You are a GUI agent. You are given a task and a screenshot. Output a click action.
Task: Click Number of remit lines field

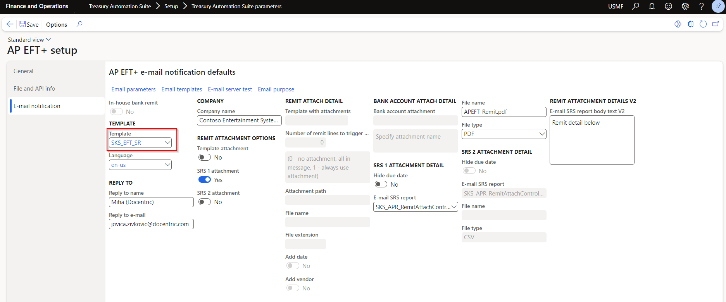click(x=305, y=142)
